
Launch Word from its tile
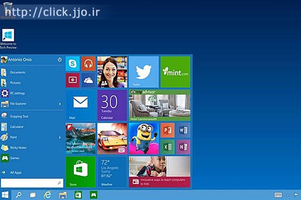[x=183, y=130]
